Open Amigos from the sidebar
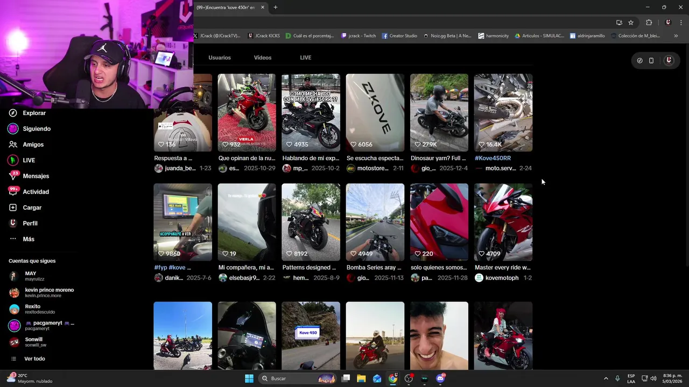 [x=26, y=145]
